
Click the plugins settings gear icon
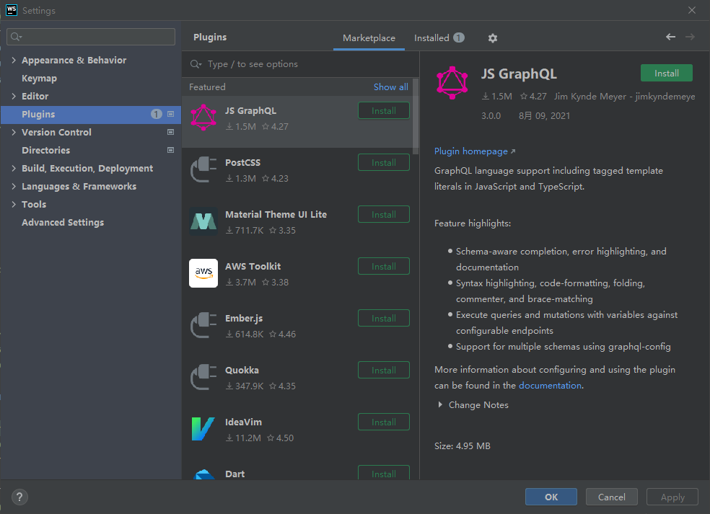tap(493, 38)
